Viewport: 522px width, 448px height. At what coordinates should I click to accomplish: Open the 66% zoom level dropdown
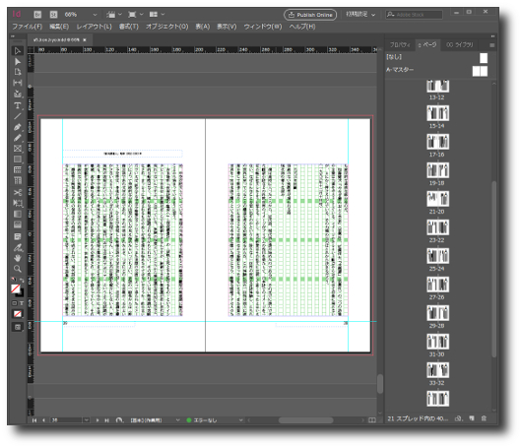[80, 15]
